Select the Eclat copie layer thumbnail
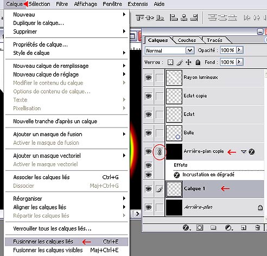The height and width of the screenshot is (256, 267). click(x=174, y=96)
